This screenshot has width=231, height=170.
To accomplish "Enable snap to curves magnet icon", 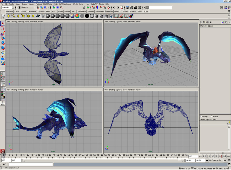I will coord(97,8).
